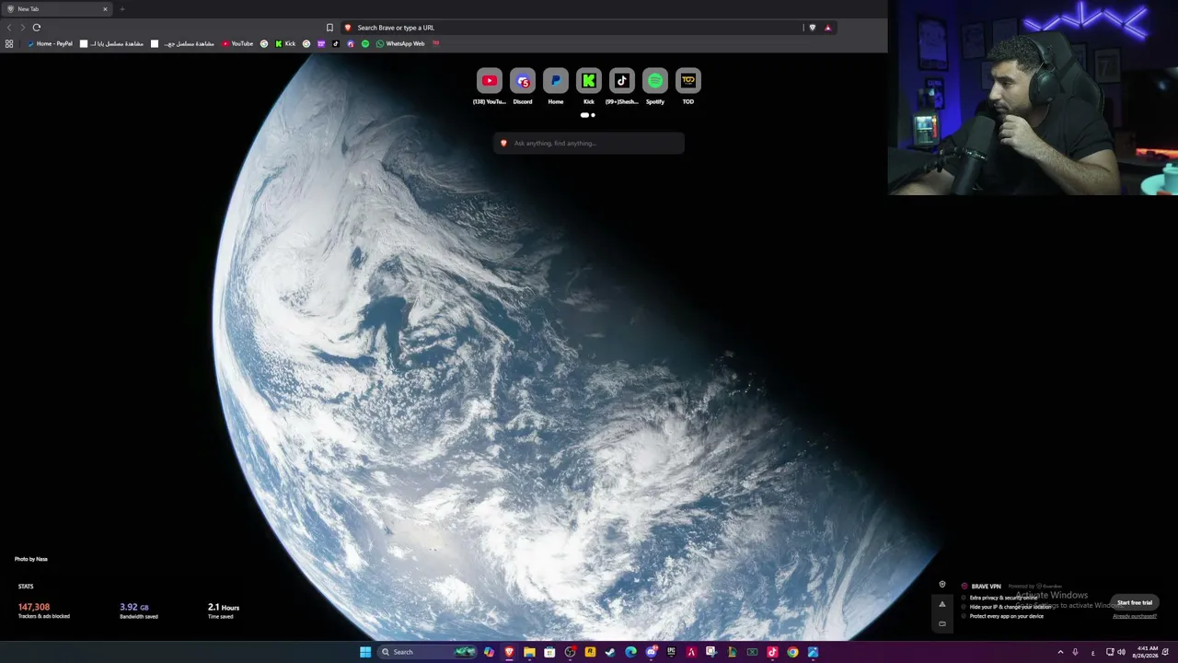The width and height of the screenshot is (1178, 663).
Task: Open the Windows Start menu
Action: point(365,652)
